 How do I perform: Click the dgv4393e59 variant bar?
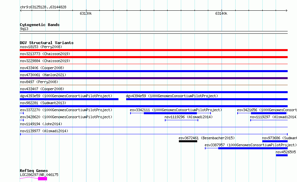69,99
